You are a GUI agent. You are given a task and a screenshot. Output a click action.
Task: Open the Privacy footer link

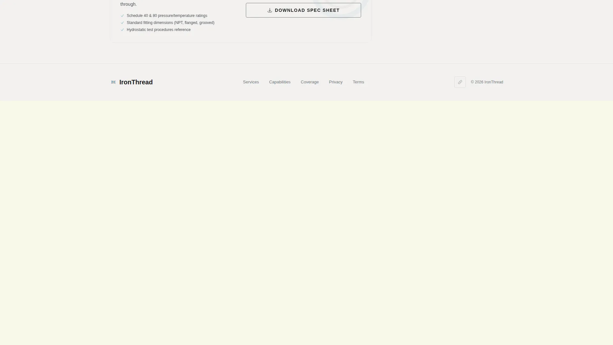point(336,82)
